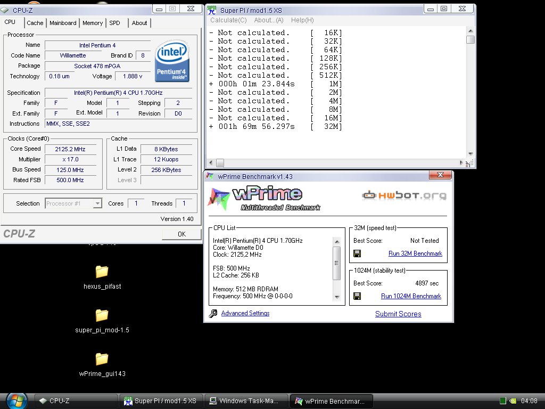Click the Memory: 512 MB RDRAM line
This screenshot has width=545, height=409.
click(x=245, y=289)
